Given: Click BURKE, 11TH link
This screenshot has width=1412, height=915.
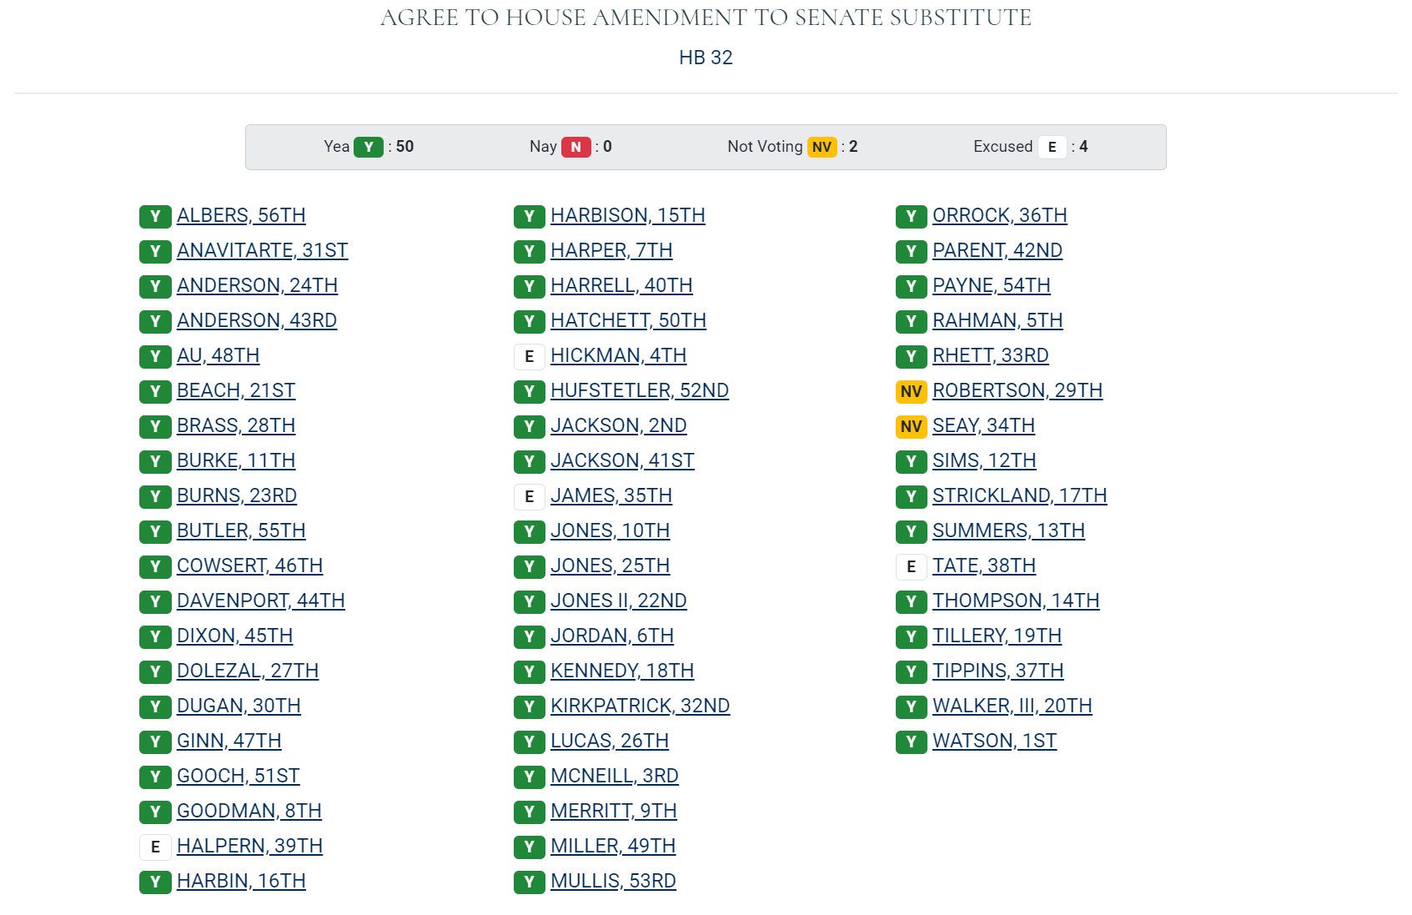Looking at the screenshot, I should pos(236,460).
